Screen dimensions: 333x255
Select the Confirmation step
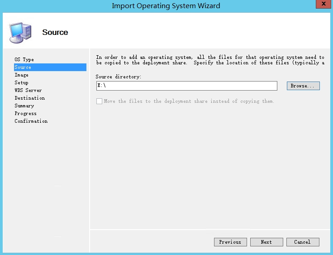pos(31,121)
